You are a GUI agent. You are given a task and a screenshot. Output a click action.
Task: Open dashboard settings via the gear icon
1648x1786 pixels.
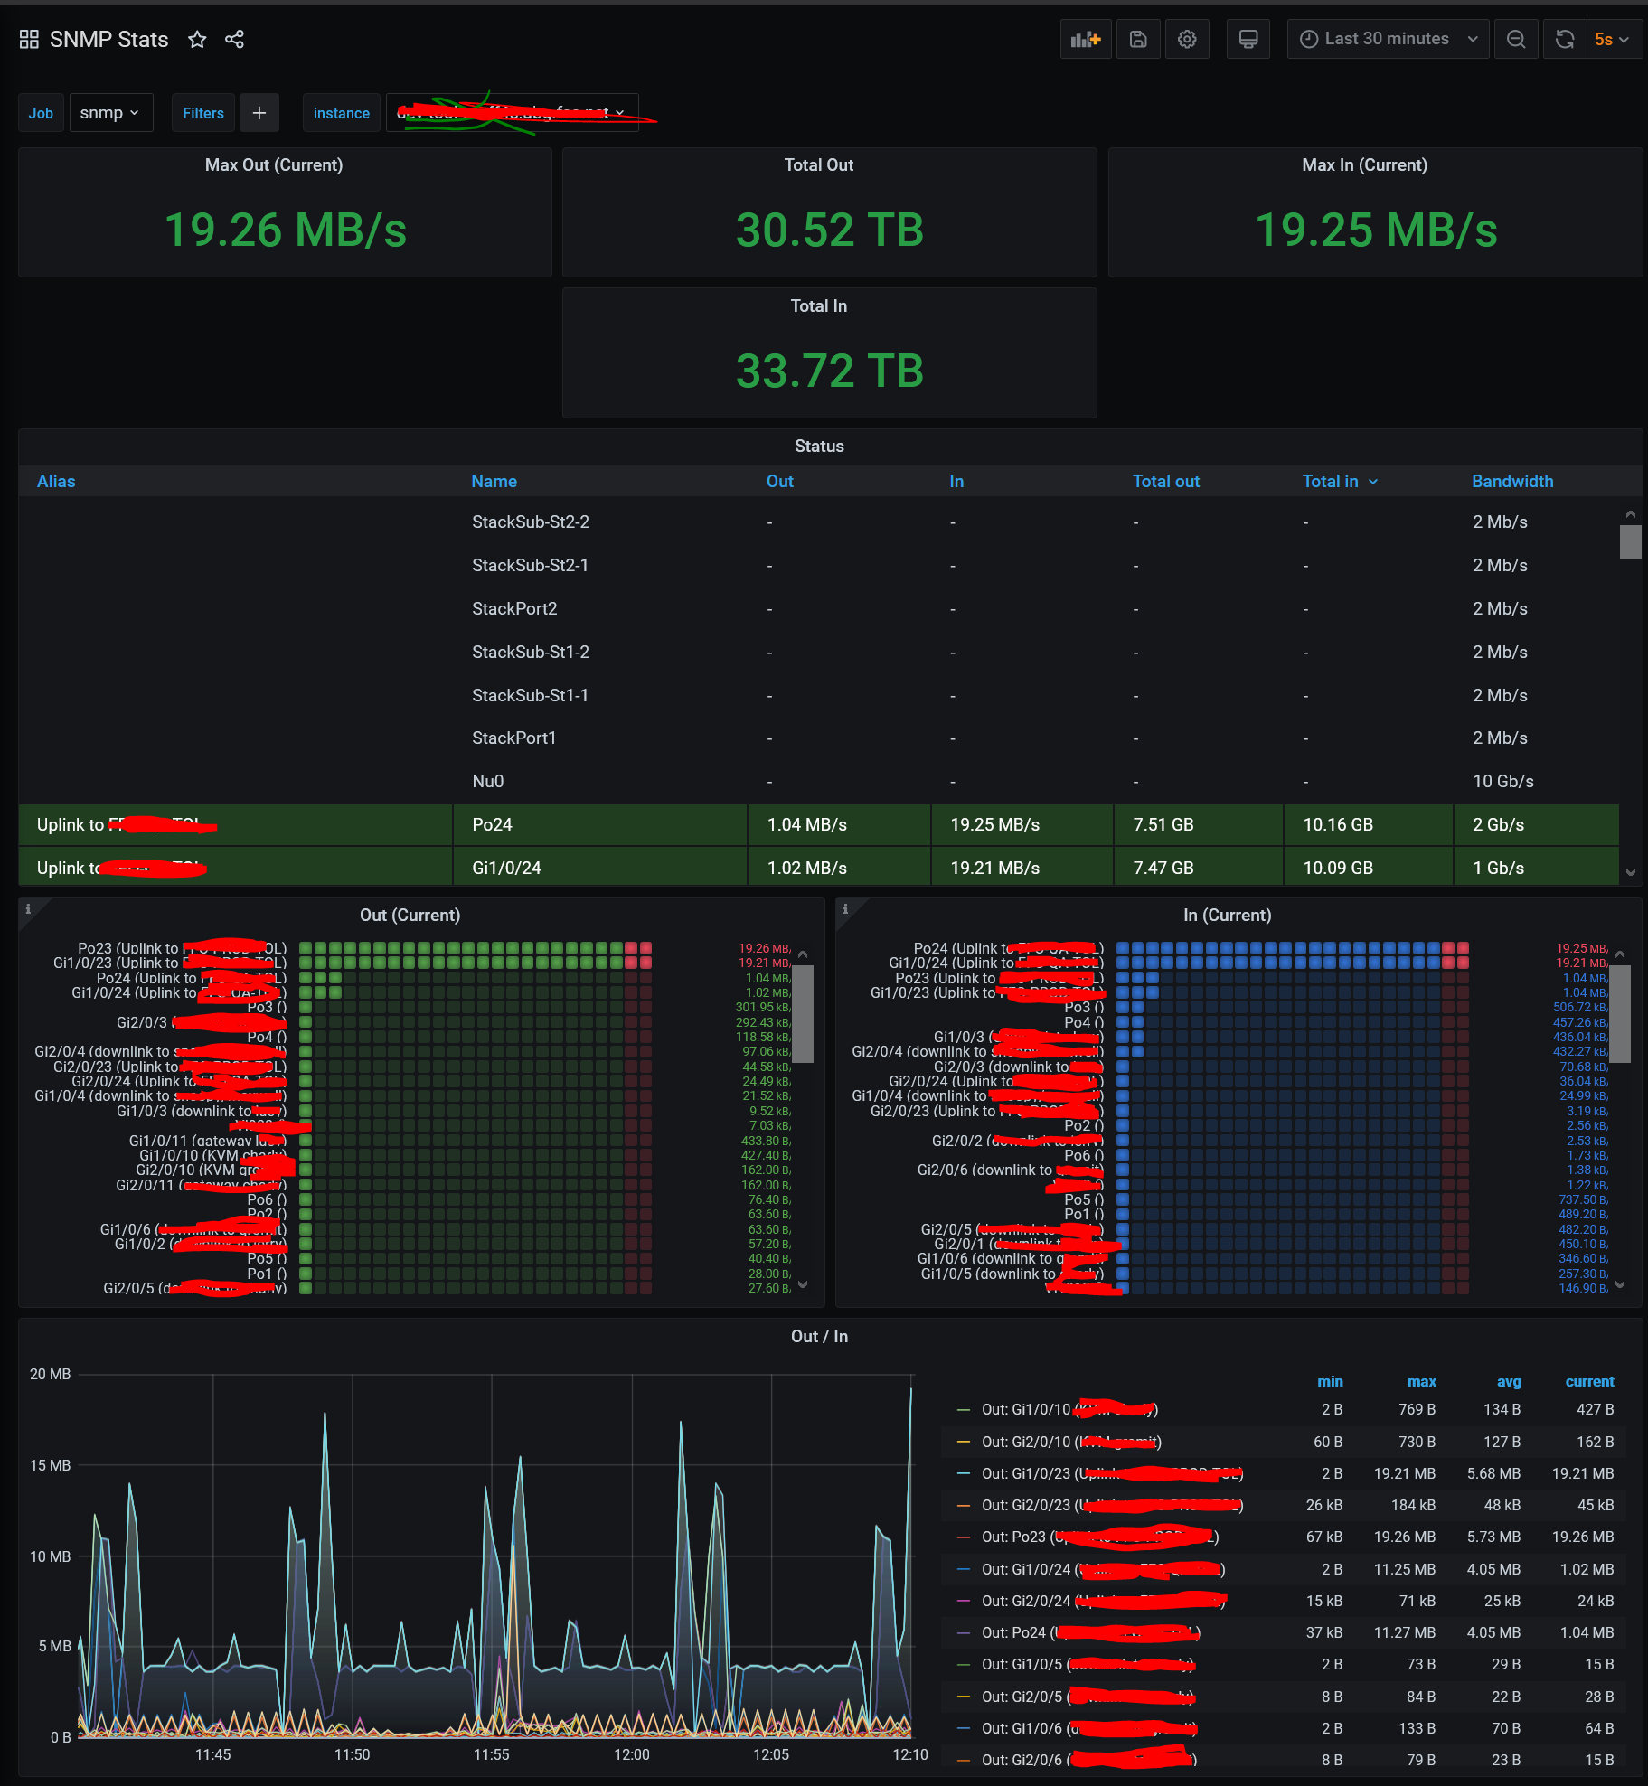pos(1187,39)
